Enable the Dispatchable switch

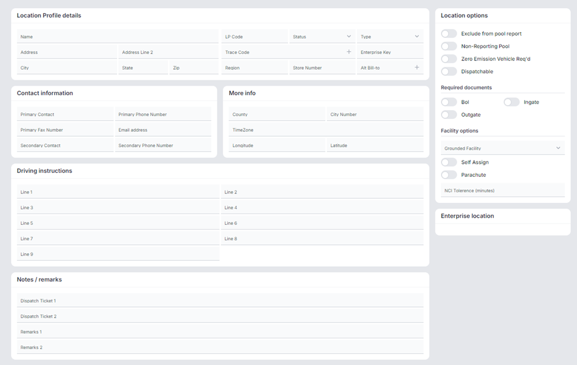pyautogui.click(x=449, y=72)
